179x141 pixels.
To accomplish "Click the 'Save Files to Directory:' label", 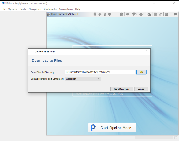I will click(43, 72).
